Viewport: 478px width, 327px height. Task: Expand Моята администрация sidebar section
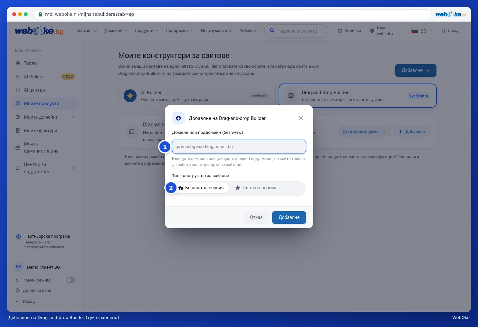45,147
